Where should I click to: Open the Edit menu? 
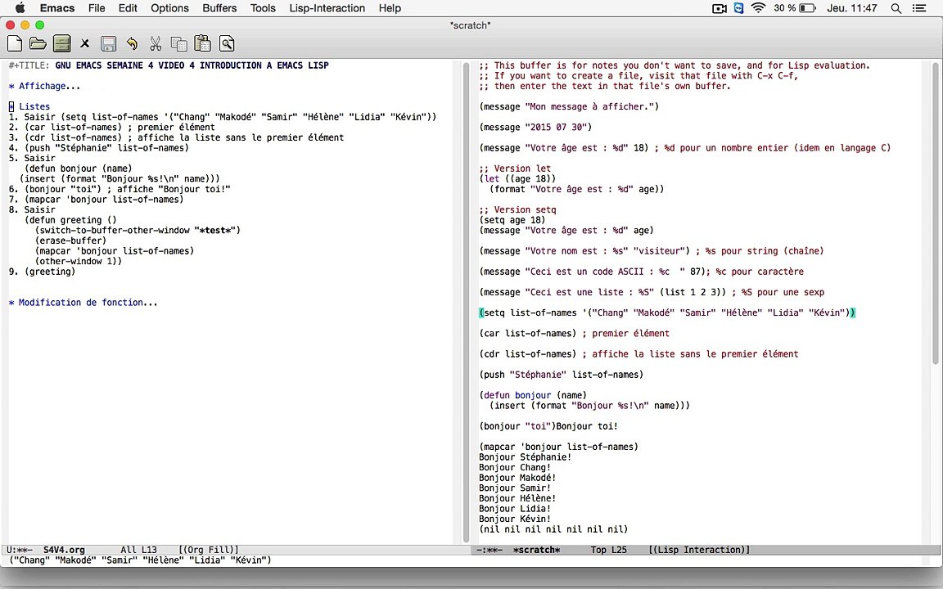point(128,8)
